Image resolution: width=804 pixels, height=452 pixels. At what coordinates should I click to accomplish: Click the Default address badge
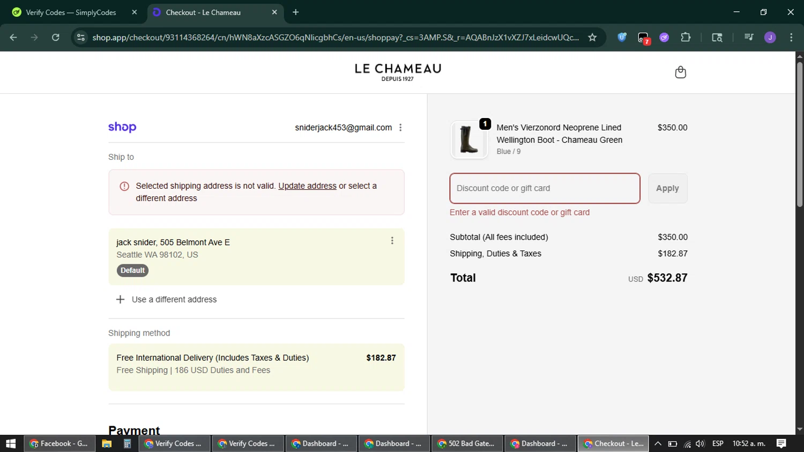pyautogui.click(x=132, y=270)
